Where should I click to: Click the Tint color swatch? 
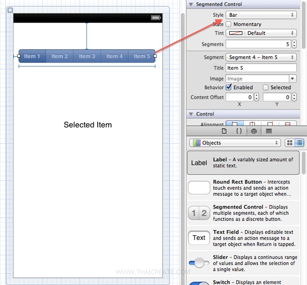(236, 33)
